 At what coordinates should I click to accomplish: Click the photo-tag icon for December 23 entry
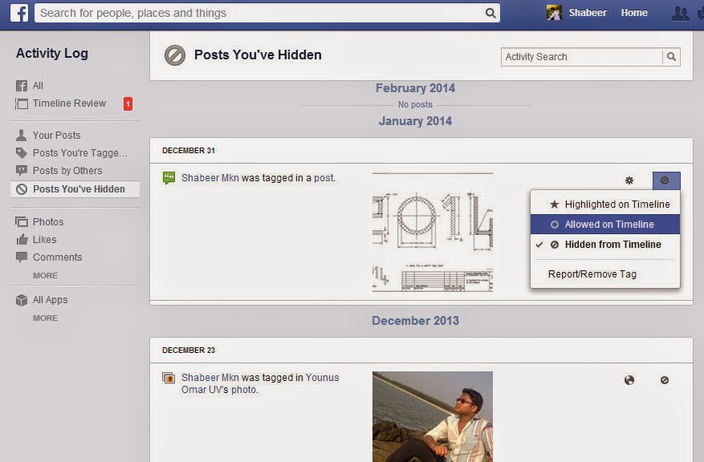point(169,378)
